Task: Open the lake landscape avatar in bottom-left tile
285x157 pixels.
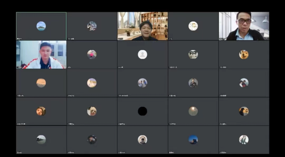Action: pyautogui.click(x=41, y=140)
